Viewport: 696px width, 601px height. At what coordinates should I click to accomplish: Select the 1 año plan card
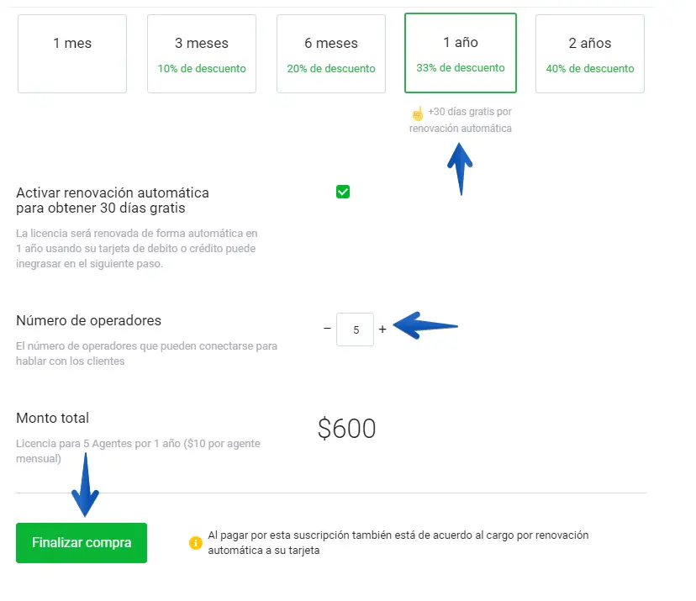pyautogui.click(x=461, y=53)
